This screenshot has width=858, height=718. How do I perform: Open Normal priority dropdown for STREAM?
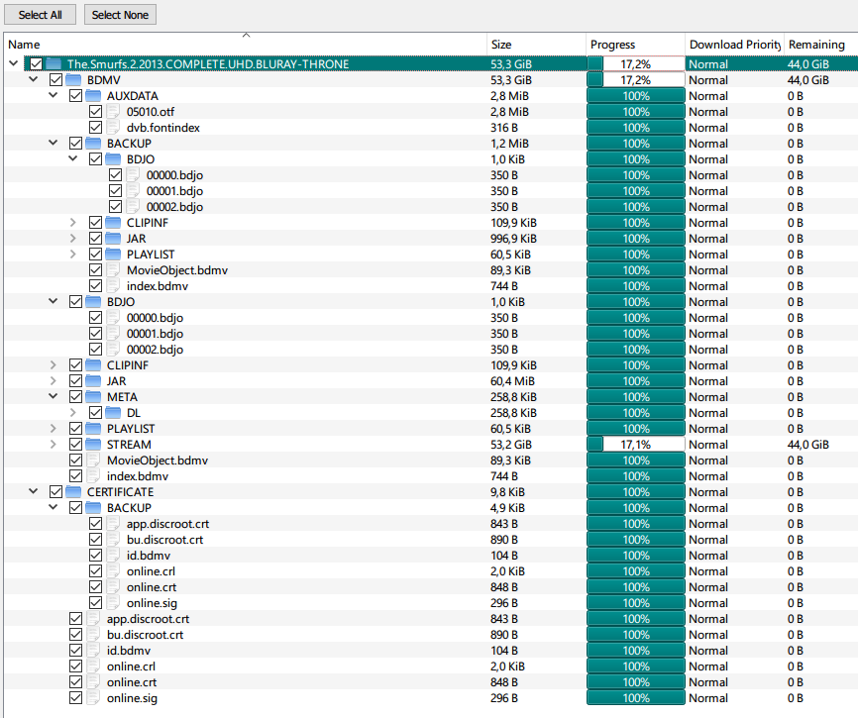point(708,445)
